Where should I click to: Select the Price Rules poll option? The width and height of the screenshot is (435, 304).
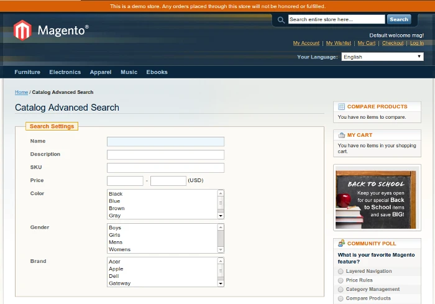click(x=341, y=280)
